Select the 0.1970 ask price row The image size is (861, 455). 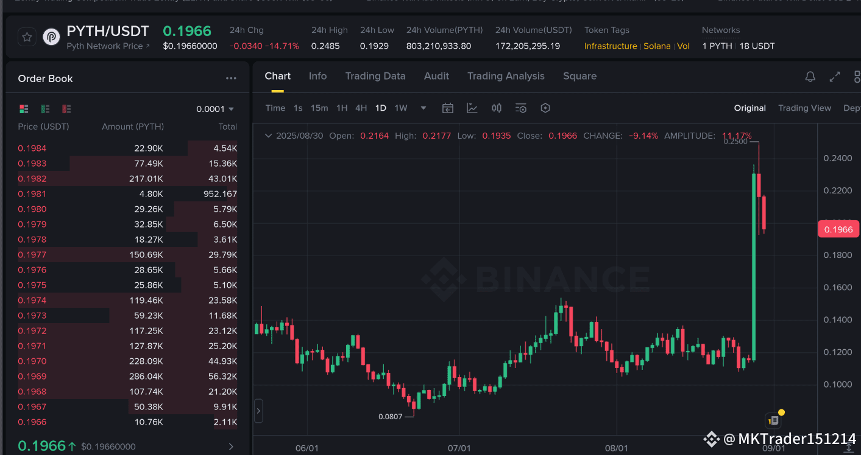pyautogui.click(x=127, y=361)
